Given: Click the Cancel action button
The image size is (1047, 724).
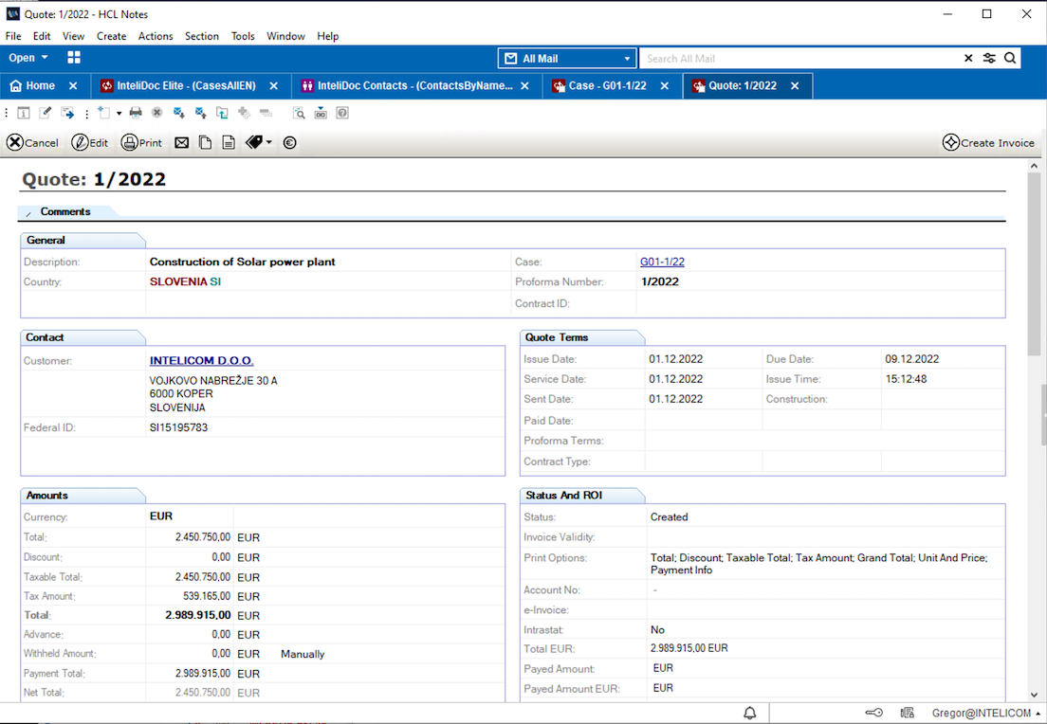Looking at the screenshot, I should [32, 142].
